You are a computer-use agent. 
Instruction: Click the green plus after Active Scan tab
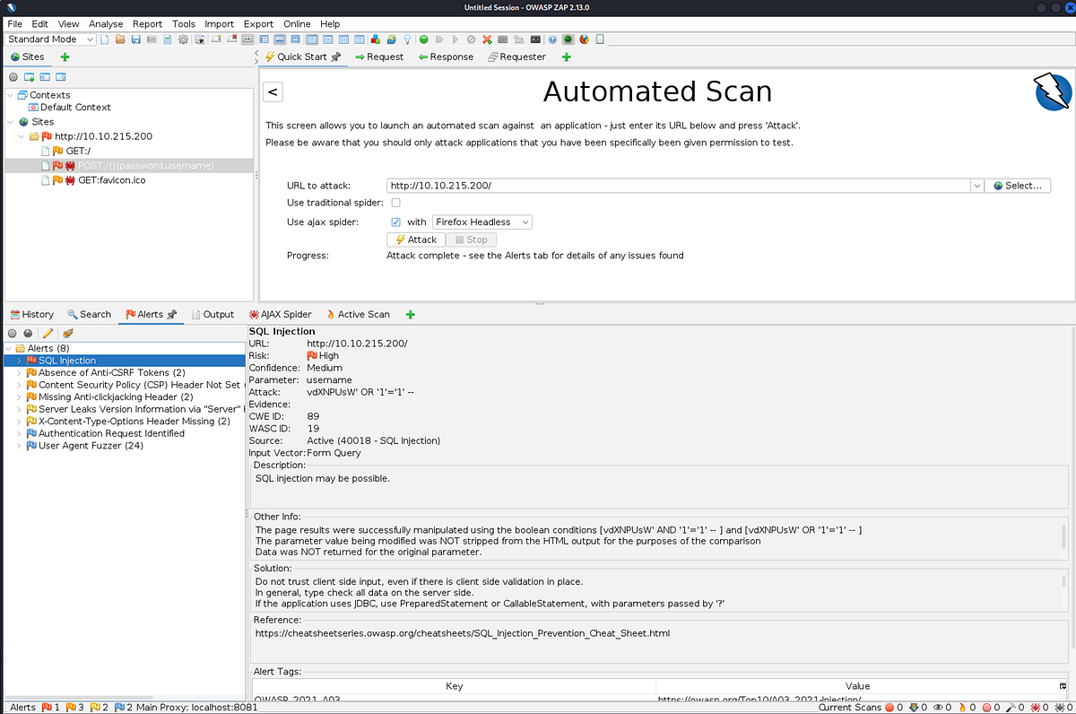[x=411, y=314]
